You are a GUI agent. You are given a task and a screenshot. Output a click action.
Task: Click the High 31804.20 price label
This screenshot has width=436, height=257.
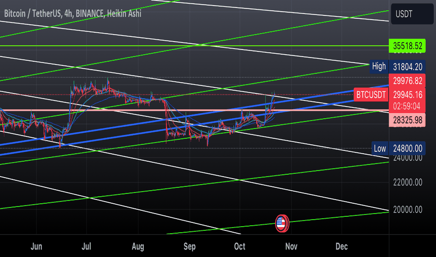tap(397, 67)
